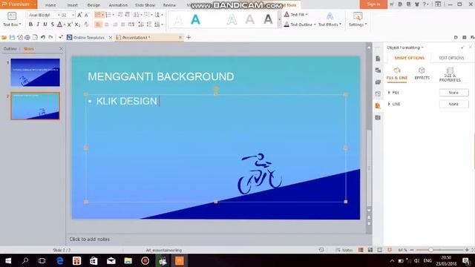The image size is (475, 267).
Task: Switch to Reading view icon
Action: click(379, 250)
